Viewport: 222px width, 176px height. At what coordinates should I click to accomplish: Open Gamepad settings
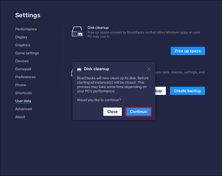click(23, 69)
